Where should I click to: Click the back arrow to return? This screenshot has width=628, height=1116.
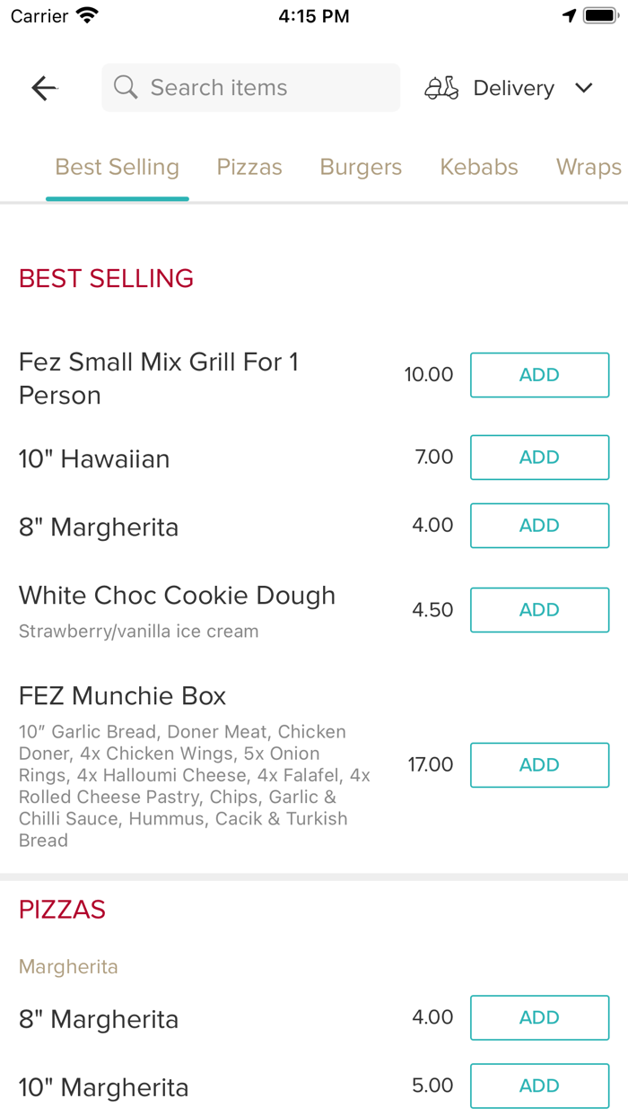tap(44, 87)
